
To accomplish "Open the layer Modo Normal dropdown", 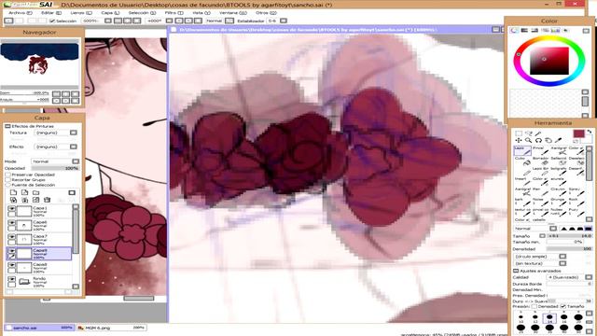I will (76, 161).
